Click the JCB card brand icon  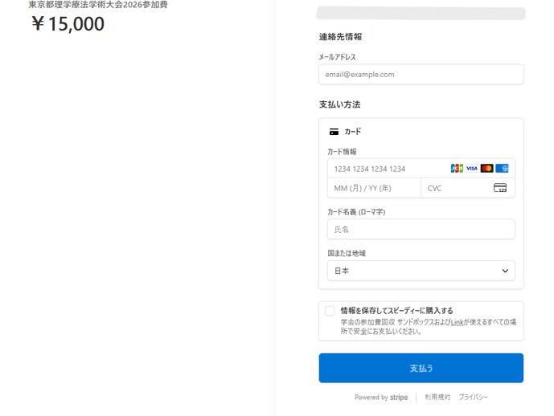click(457, 169)
